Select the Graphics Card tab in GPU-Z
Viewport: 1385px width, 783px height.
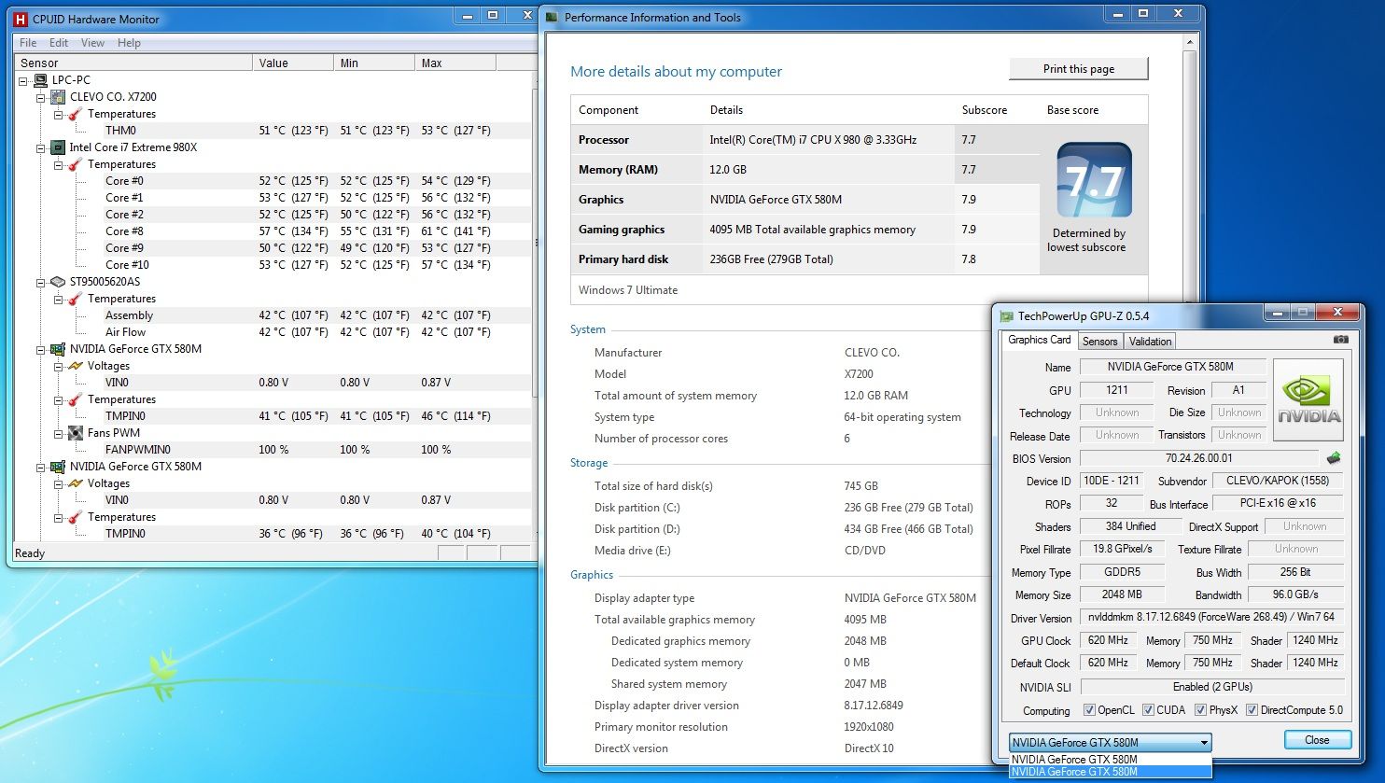(1040, 340)
